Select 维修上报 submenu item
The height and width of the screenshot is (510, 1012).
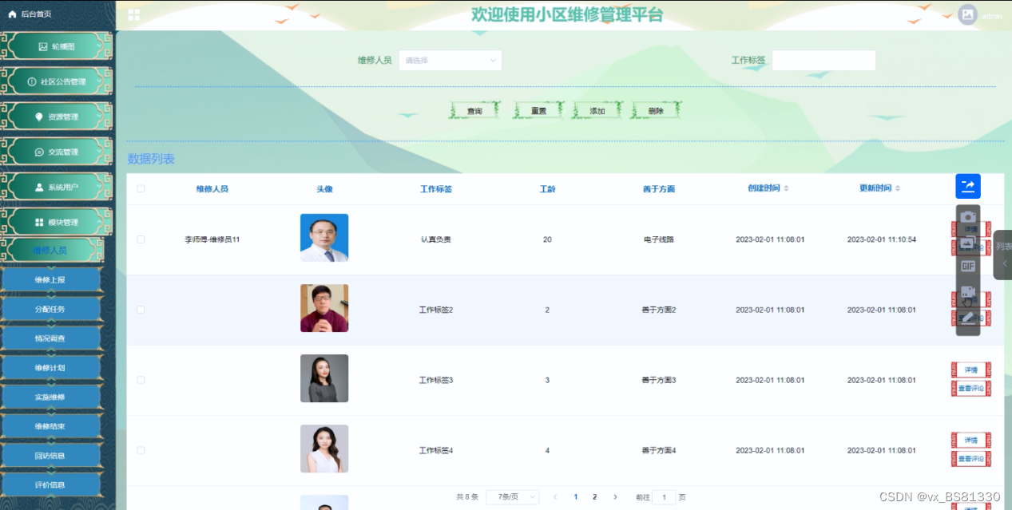(x=51, y=279)
